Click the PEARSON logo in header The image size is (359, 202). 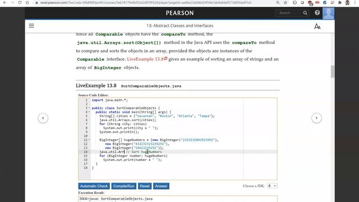click(x=179, y=13)
